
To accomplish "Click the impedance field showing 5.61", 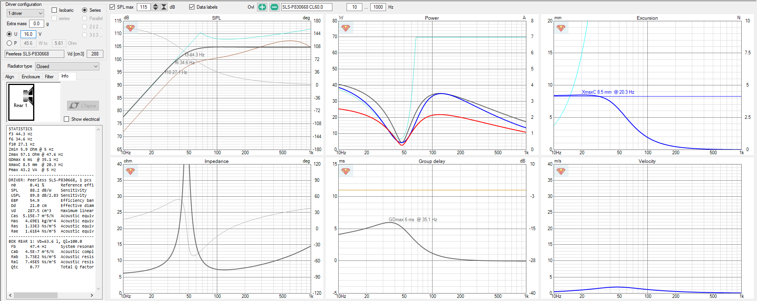I will click(59, 43).
